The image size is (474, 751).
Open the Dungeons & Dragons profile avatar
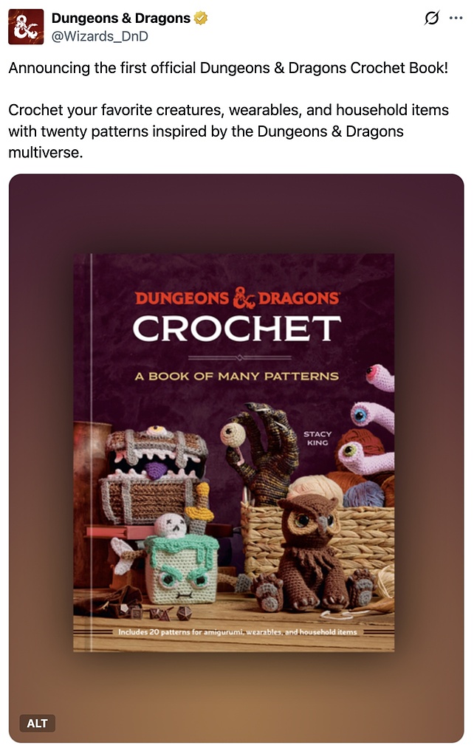[x=26, y=27]
